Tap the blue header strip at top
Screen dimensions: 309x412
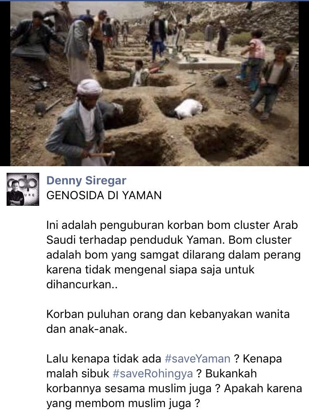(154, 0)
